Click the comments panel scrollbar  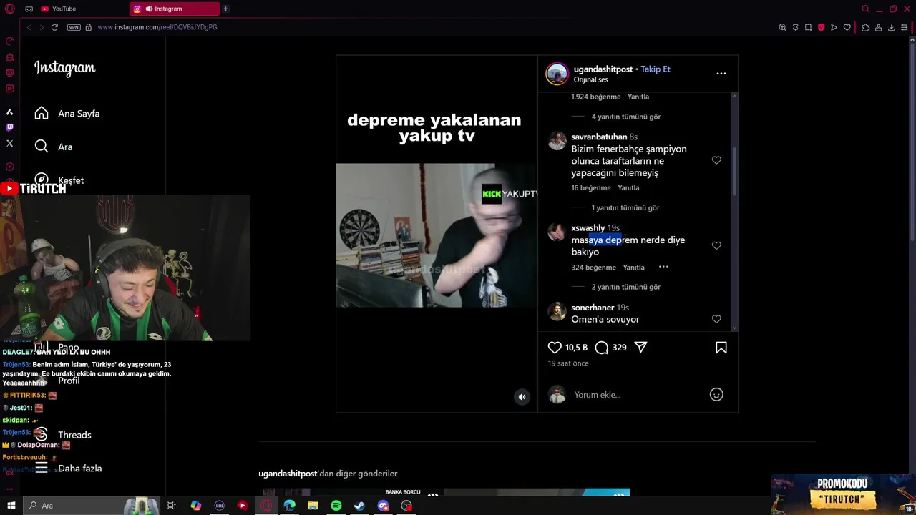734,172
